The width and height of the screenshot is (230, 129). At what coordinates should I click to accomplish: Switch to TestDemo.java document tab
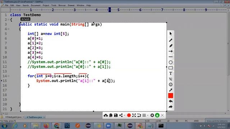click(35, 117)
